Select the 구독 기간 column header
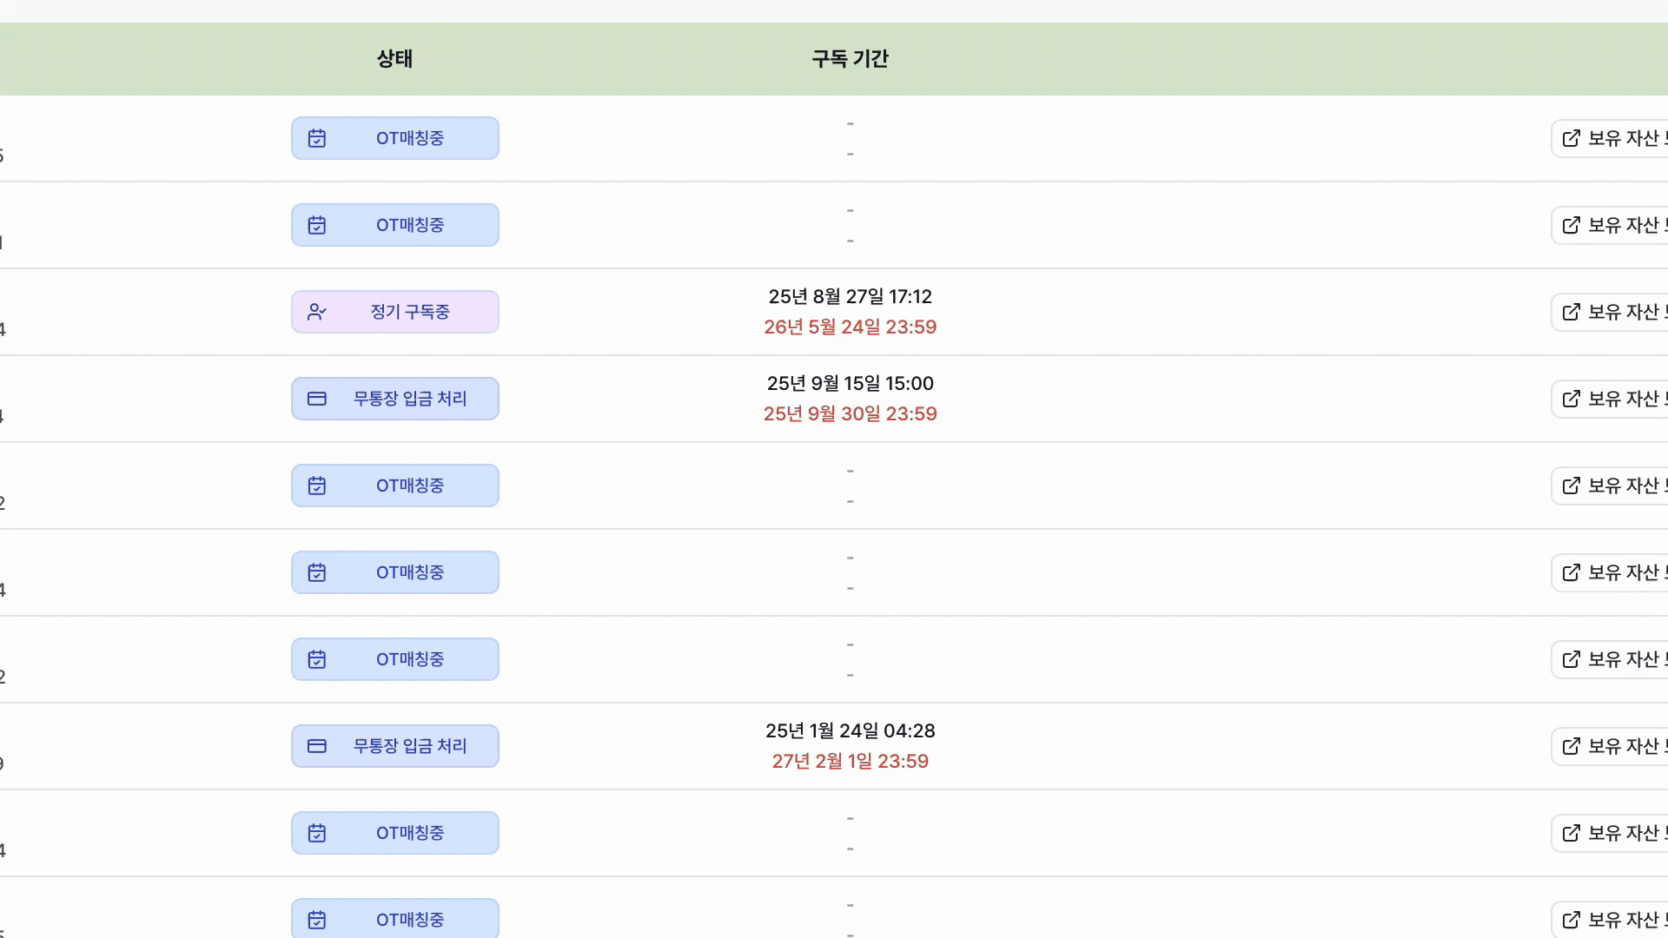Viewport: 1668px width, 938px height. (x=850, y=58)
